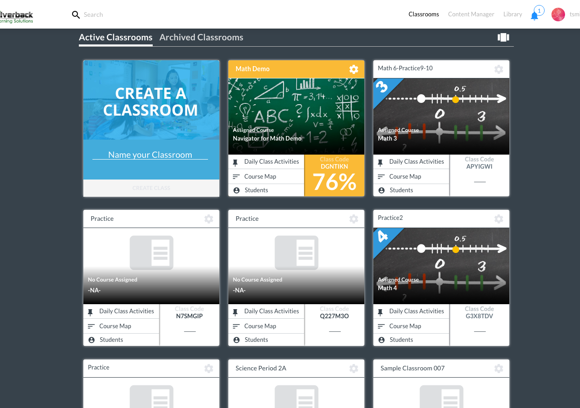Open Sample Classroom 007 settings gear
The height and width of the screenshot is (408, 580).
click(x=498, y=369)
